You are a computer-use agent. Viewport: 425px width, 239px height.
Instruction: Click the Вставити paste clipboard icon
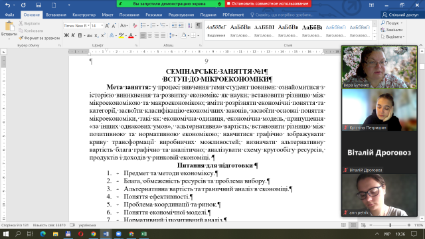click(9, 27)
